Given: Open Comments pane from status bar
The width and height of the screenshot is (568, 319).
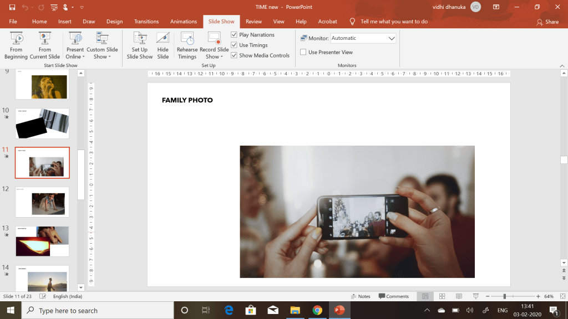Looking at the screenshot, I should pos(393,296).
